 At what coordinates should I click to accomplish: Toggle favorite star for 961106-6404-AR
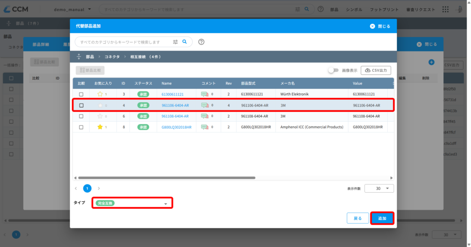(100, 105)
